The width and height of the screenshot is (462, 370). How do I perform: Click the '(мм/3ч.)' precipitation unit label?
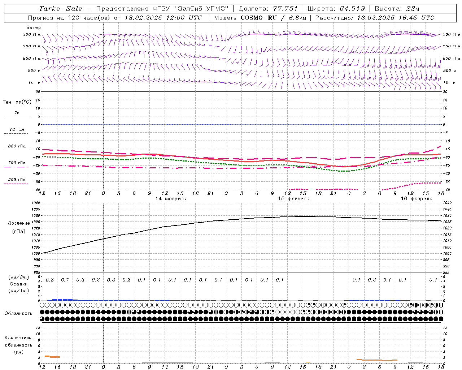tap(19, 277)
